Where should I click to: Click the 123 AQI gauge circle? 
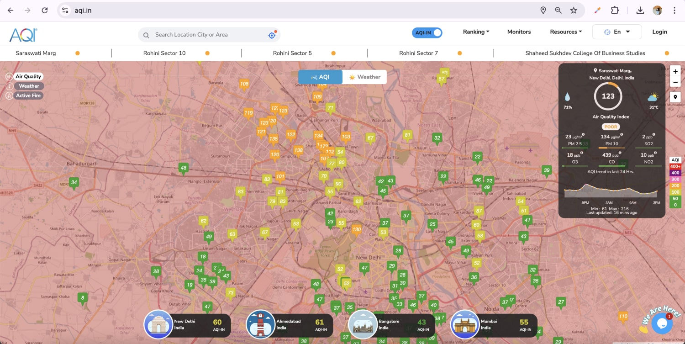pos(608,96)
